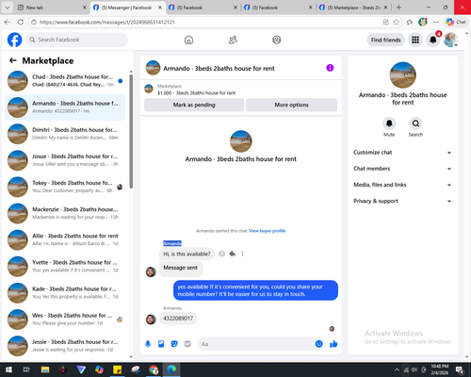Send a voice clip with microphone icon
471x377 pixels.
tap(148, 344)
